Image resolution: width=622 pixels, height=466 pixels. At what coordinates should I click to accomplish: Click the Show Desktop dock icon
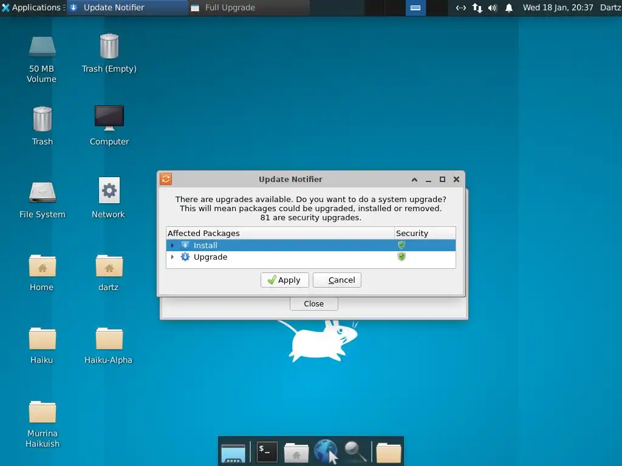pyautogui.click(x=233, y=453)
